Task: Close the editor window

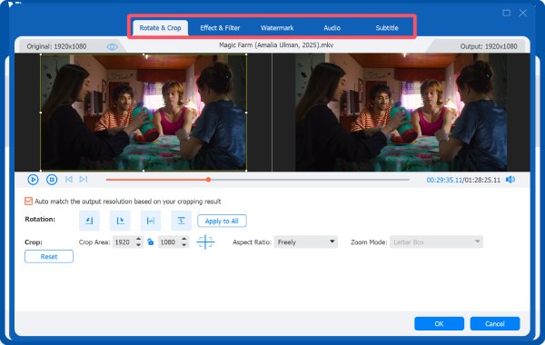Action: (x=523, y=13)
